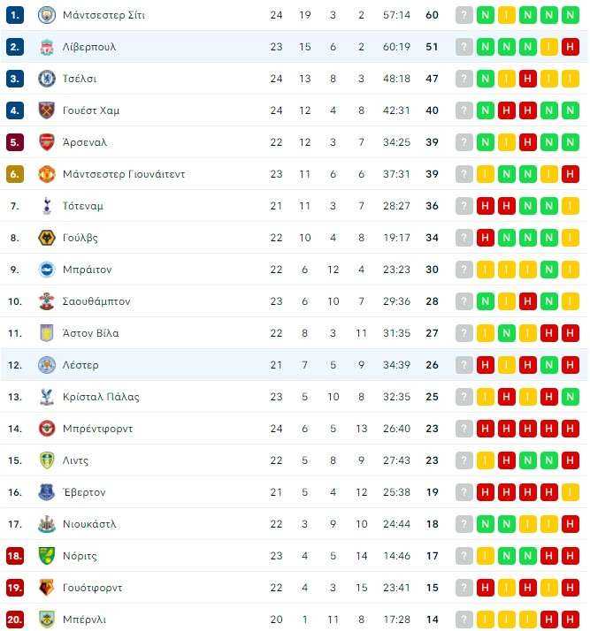Open team link Μάντσεστερ Γιουνάιτεντ
Image resolution: width=590 pixels, height=631 pixels.
point(124,174)
